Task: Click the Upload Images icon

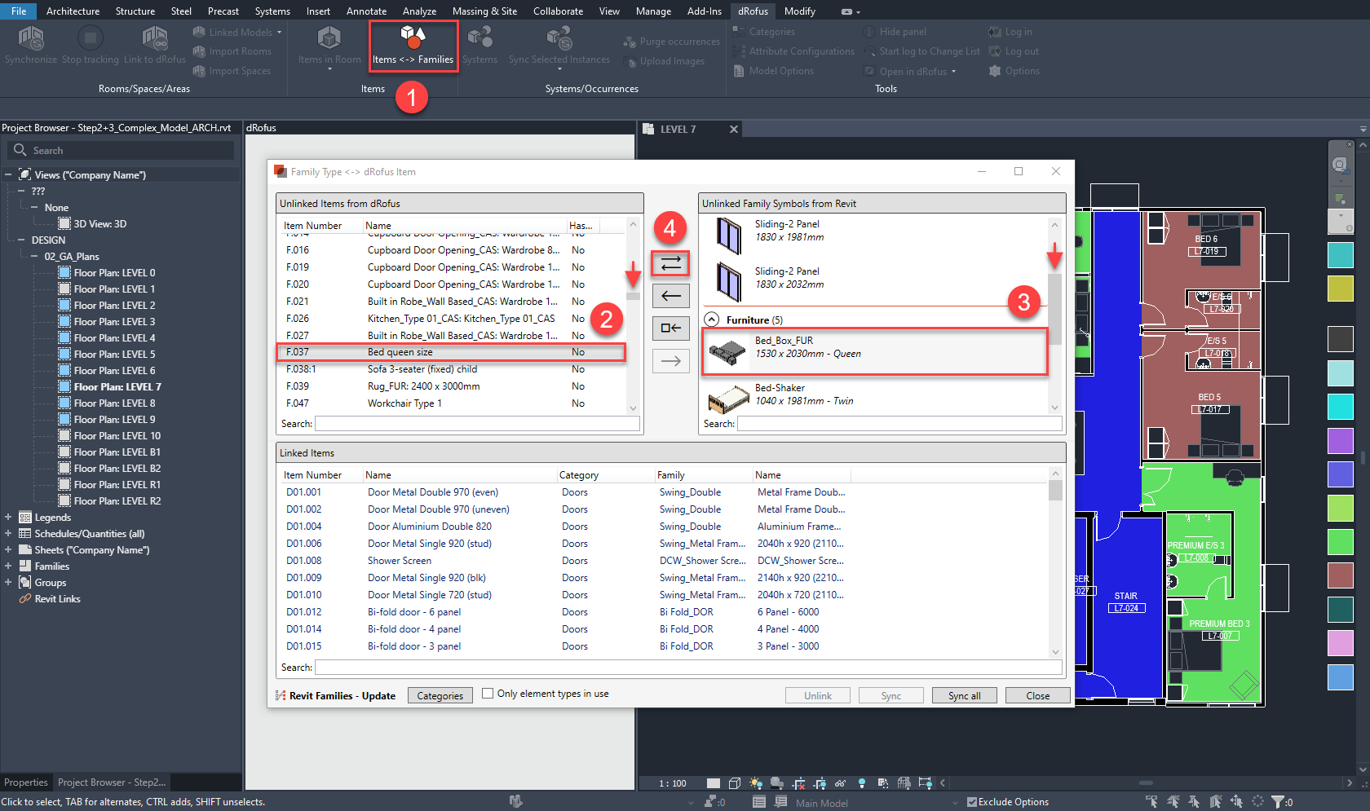Action: point(631,61)
